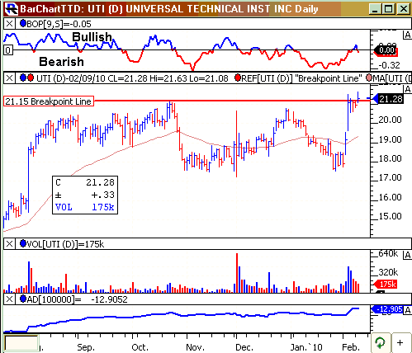
Task: Click the blue AD[100000] indicator dot
Action: (23, 299)
